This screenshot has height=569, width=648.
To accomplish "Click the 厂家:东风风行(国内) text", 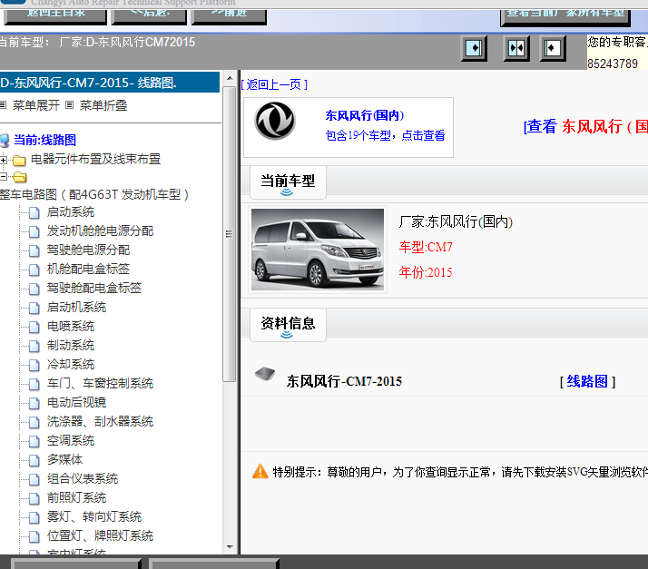I will pos(456,221).
